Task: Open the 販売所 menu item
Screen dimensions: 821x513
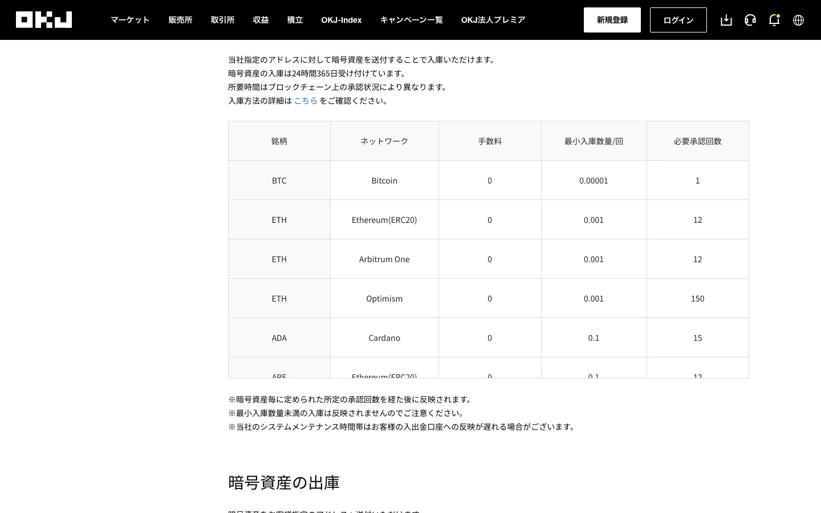Action: point(180,20)
